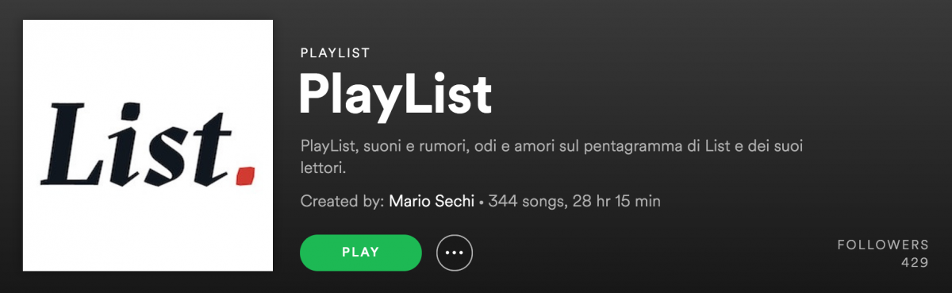Image resolution: width=952 pixels, height=293 pixels.
Task: Click the List. playlist cover art
Action: click(148, 145)
